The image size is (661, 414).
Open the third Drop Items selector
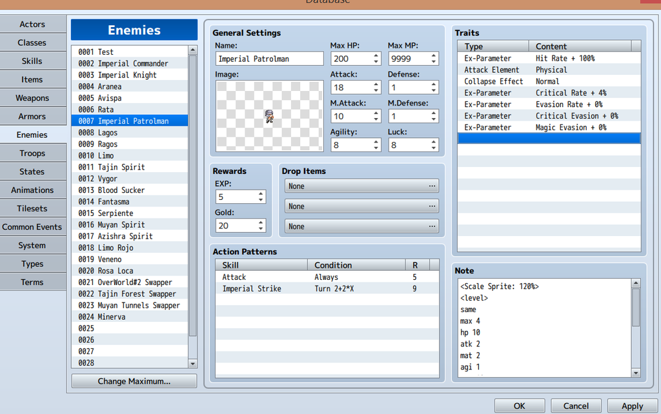361,226
